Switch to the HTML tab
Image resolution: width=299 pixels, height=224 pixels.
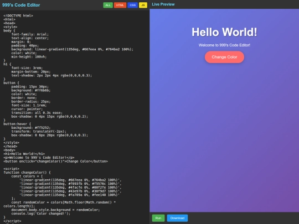click(120, 5)
